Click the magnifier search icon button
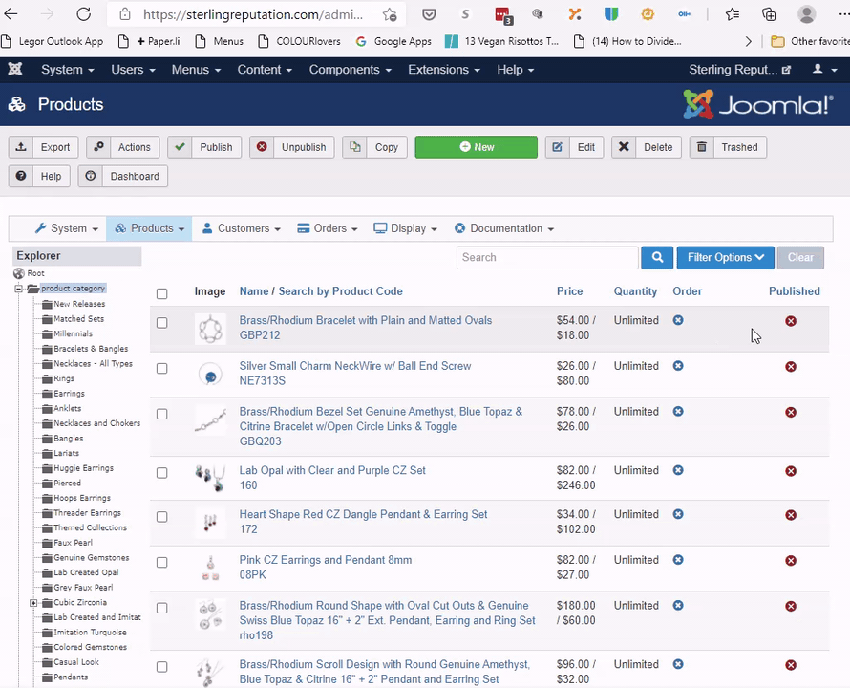 pos(657,257)
